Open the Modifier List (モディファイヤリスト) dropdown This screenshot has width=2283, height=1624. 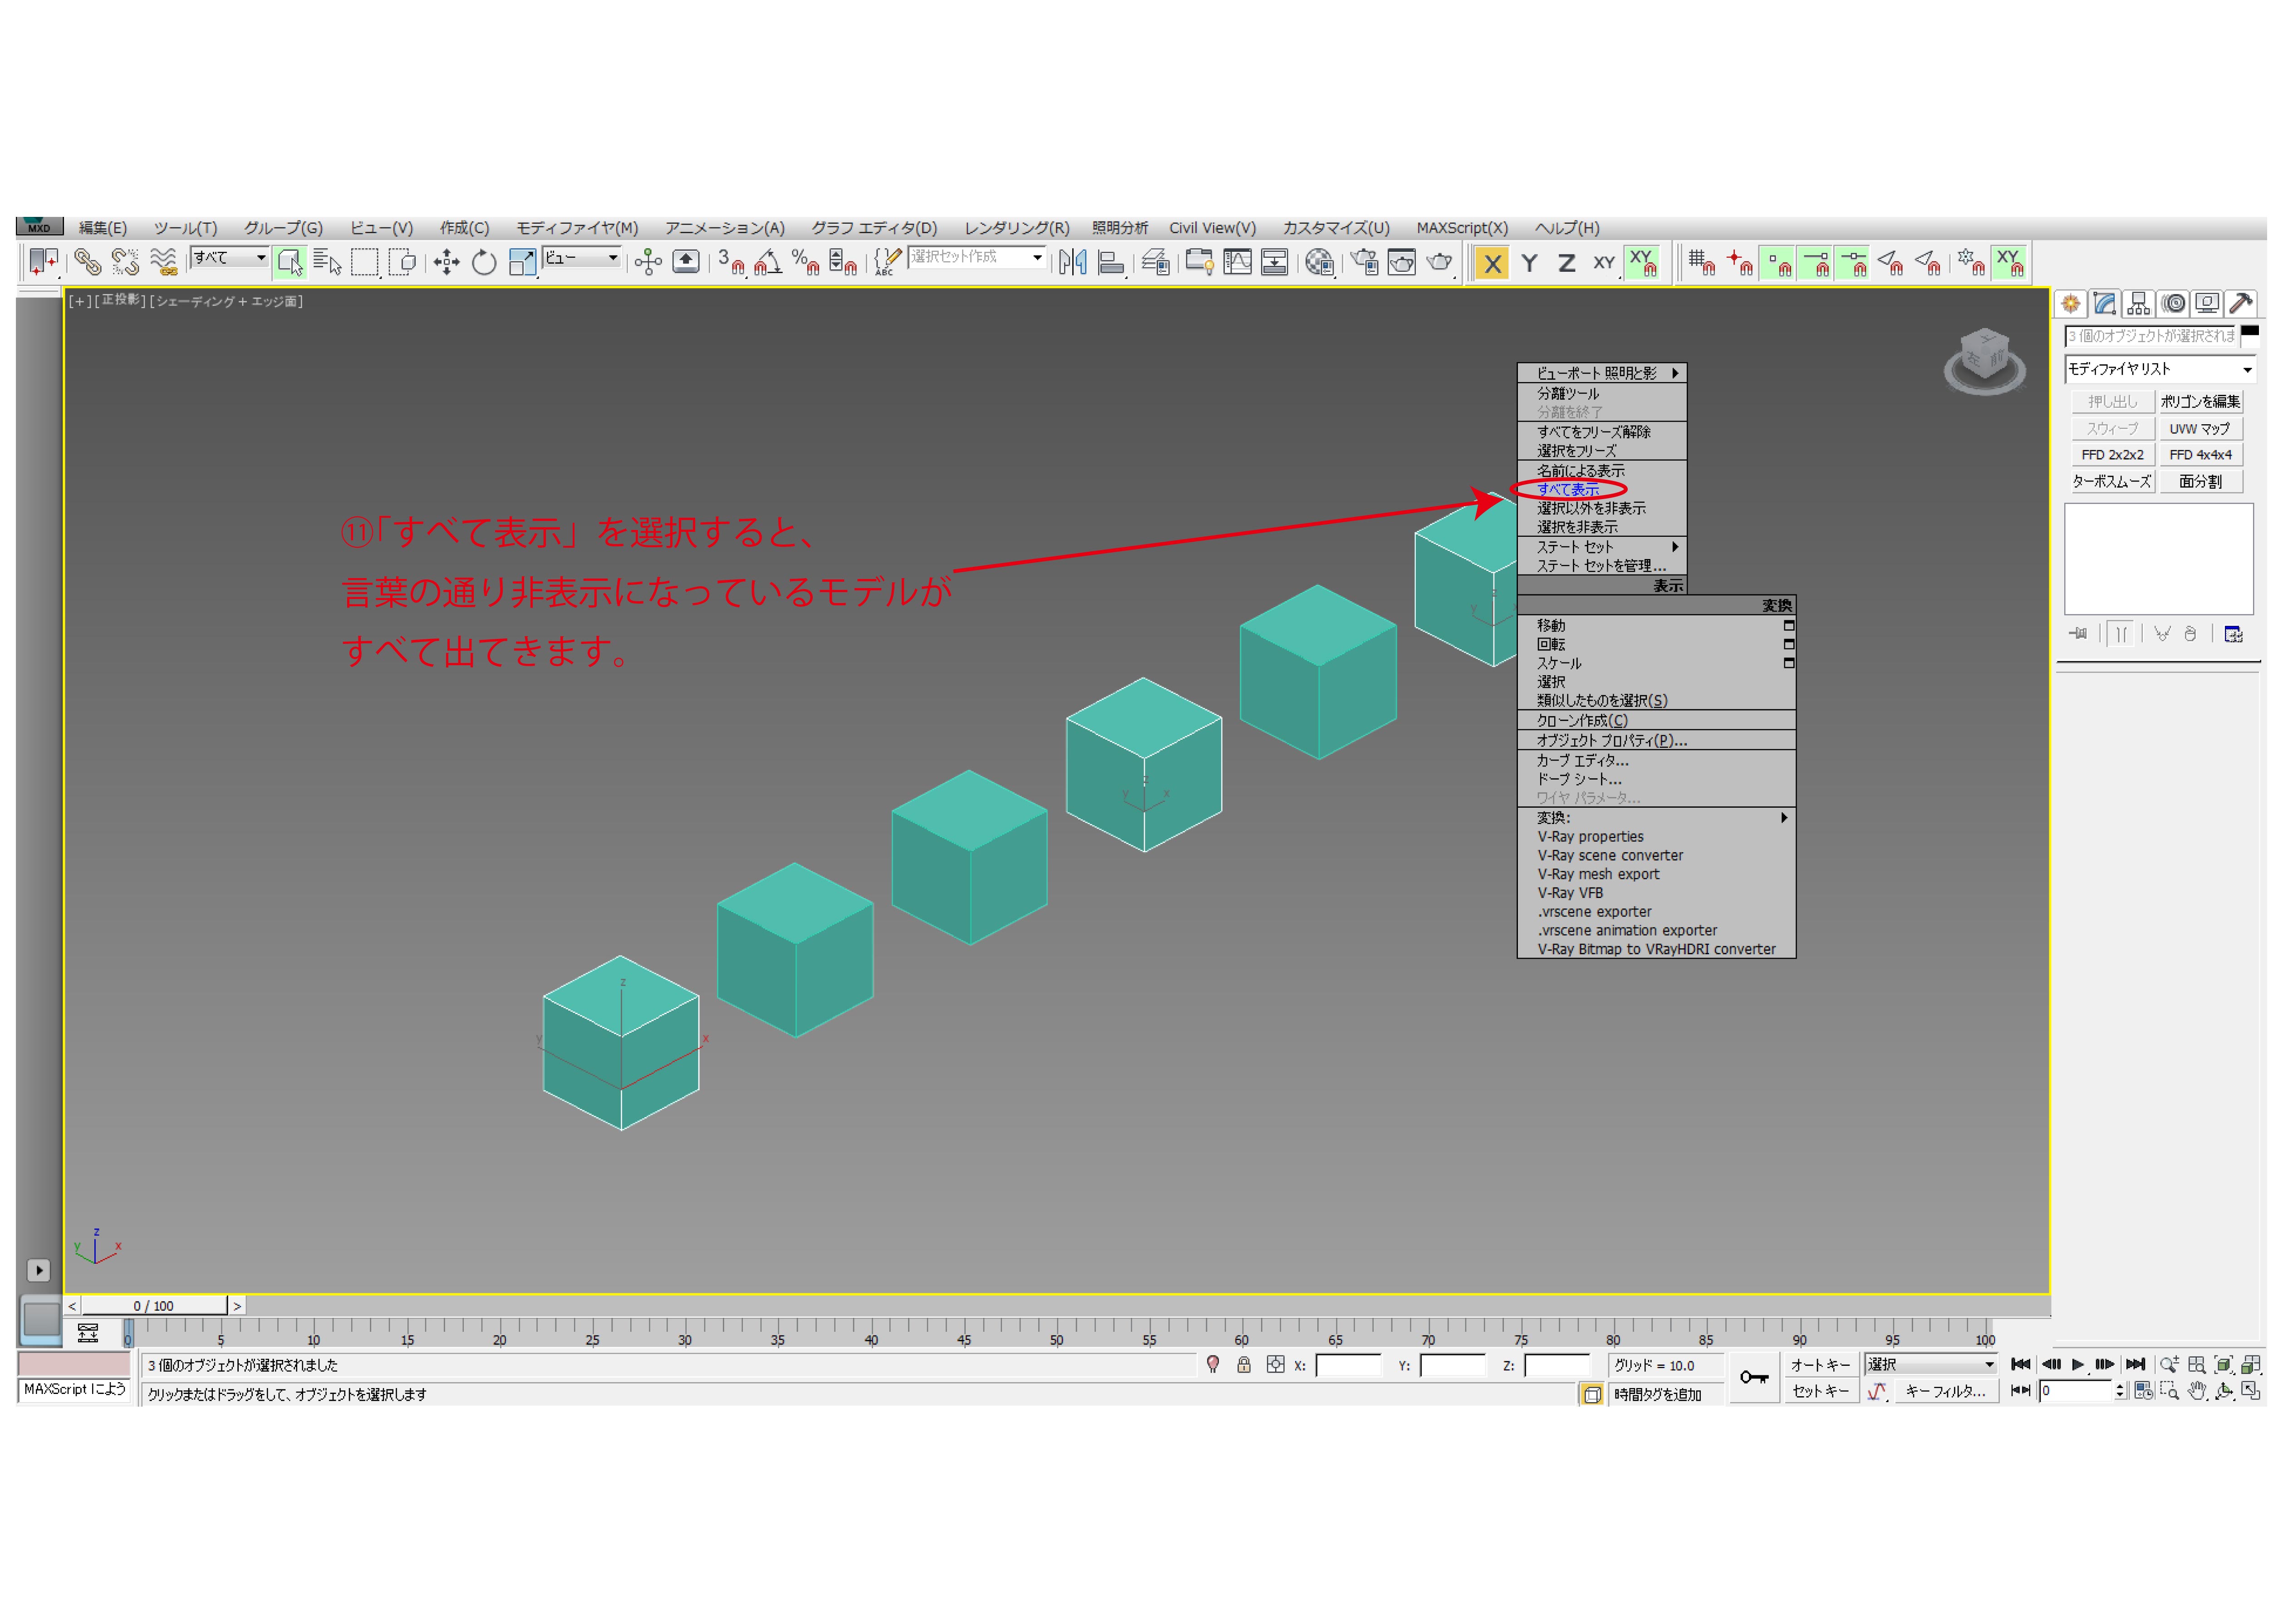point(2159,370)
